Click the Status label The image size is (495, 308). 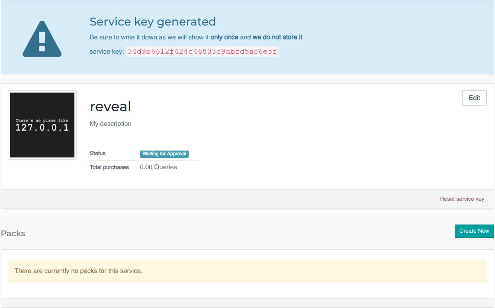(x=97, y=154)
